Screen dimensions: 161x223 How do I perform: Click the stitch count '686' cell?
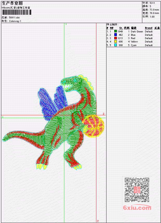(x=121, y=42)
